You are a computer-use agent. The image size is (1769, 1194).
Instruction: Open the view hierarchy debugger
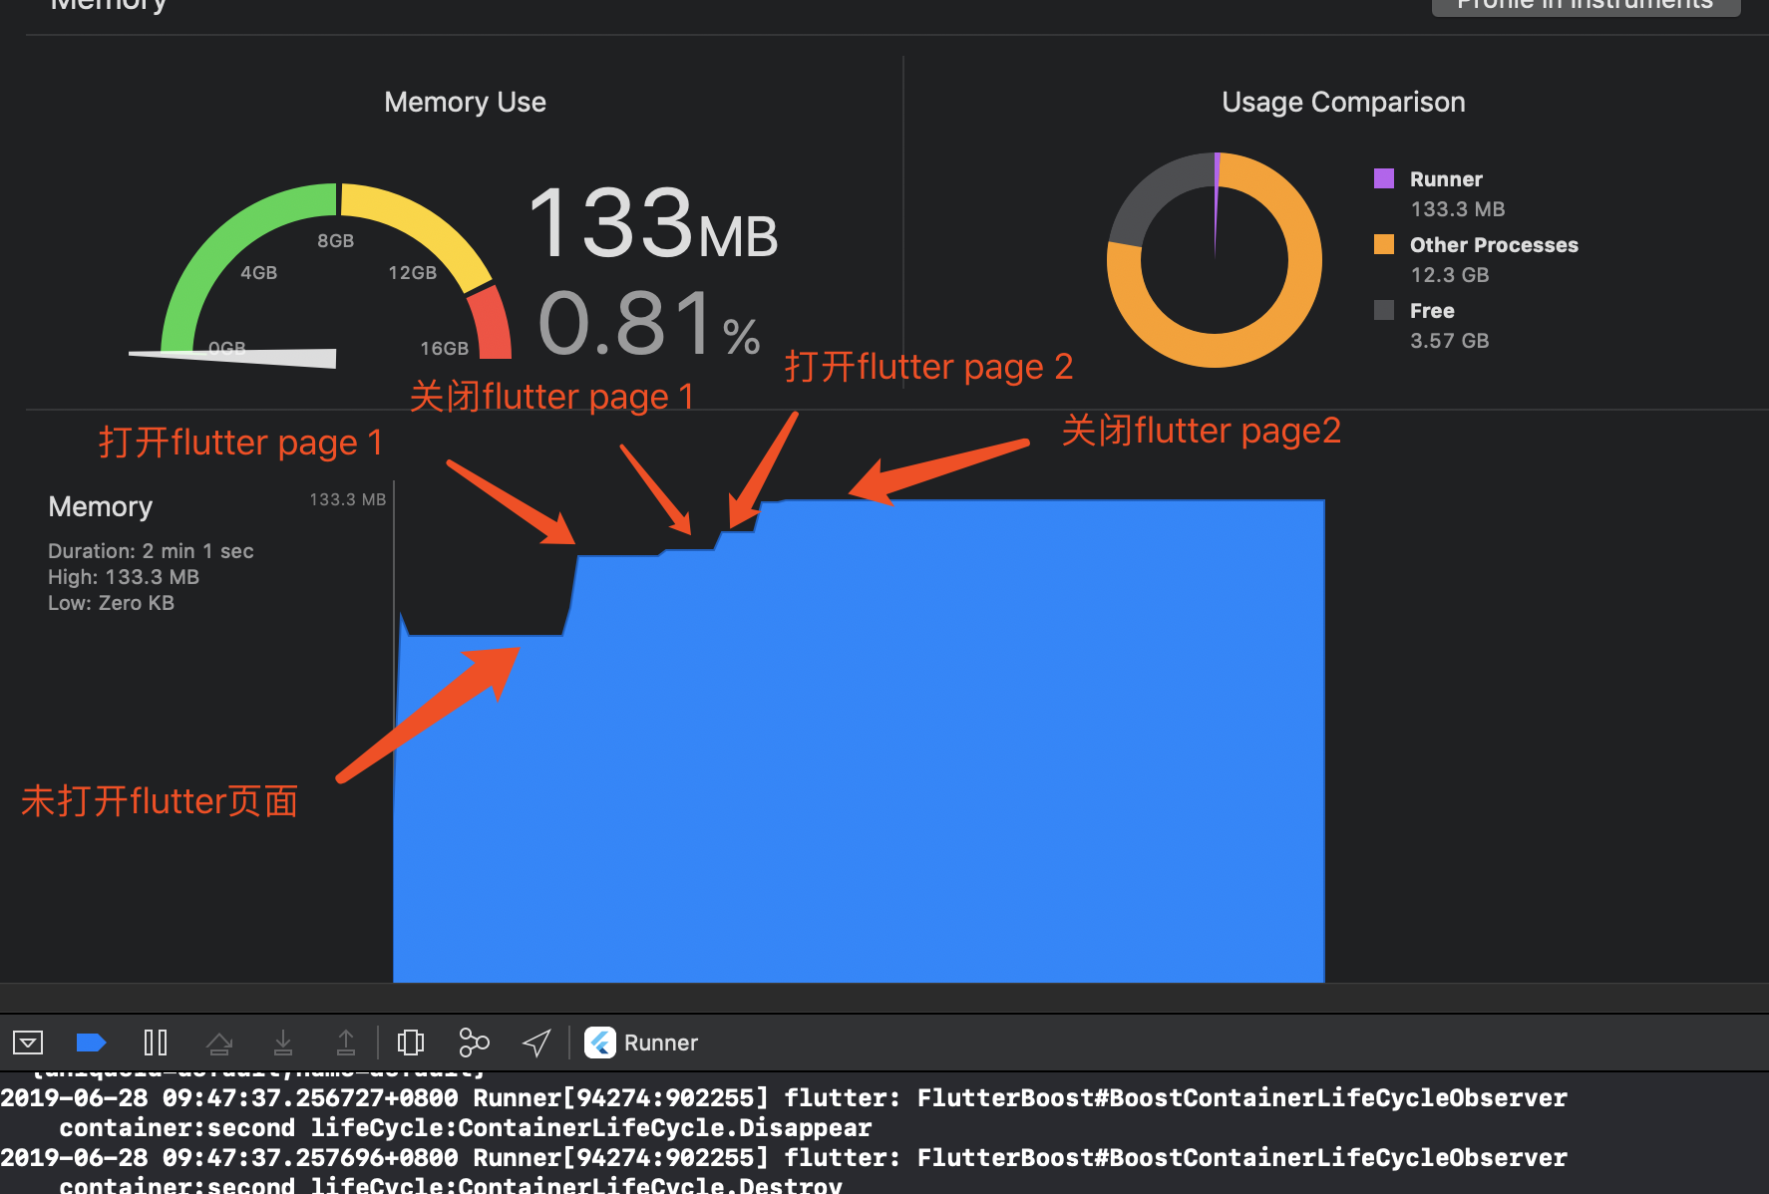[411, 1043]
